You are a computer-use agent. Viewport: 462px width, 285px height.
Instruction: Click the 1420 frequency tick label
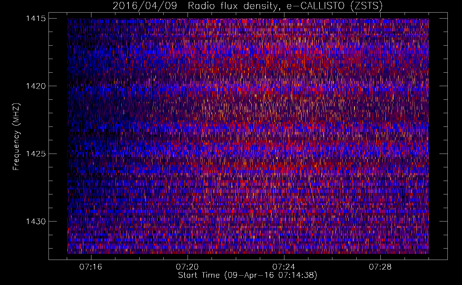[x=36, y=86]
